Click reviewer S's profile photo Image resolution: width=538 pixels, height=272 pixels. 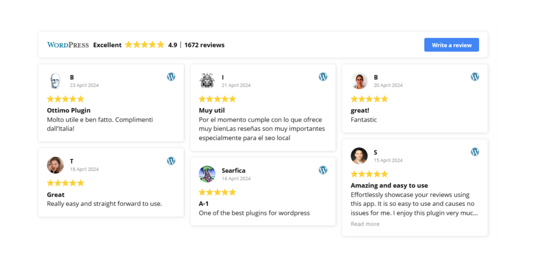359,156
